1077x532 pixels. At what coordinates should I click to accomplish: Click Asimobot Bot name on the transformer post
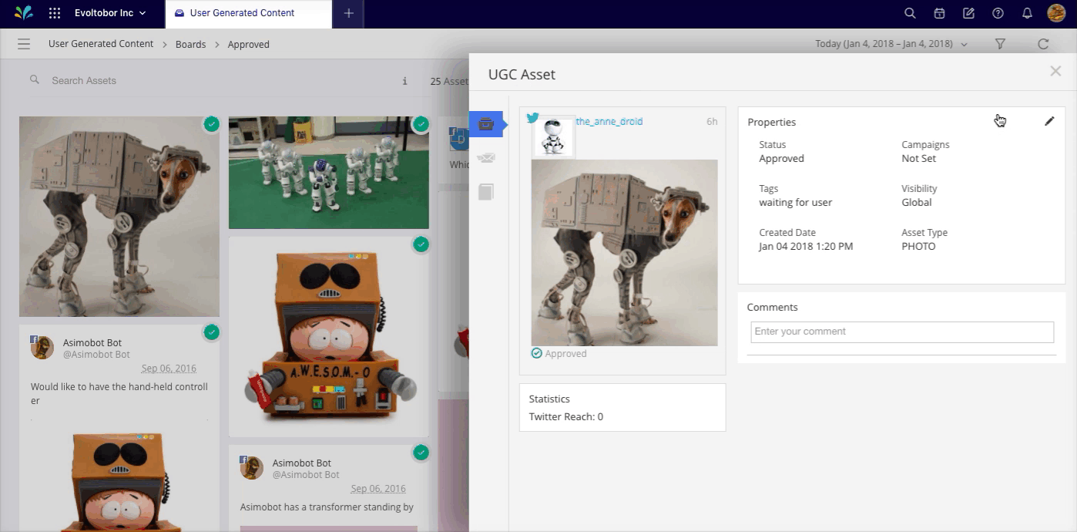[x=302, y=463]
